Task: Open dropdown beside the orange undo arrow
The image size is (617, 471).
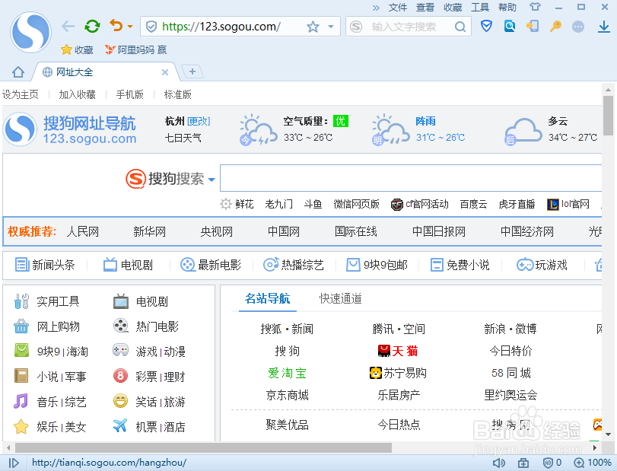Action: point(130,27)
